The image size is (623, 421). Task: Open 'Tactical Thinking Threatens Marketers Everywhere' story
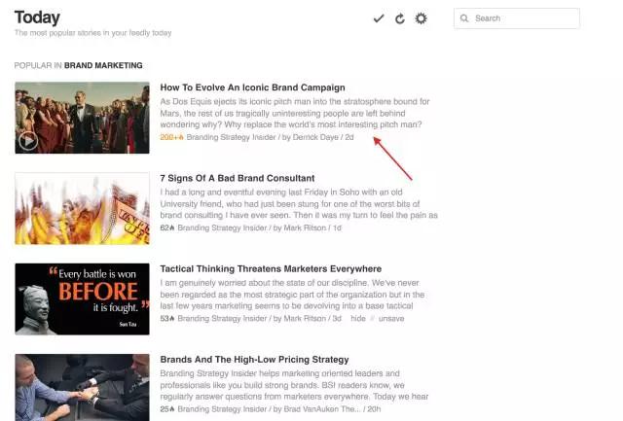(x=270, y=268)
